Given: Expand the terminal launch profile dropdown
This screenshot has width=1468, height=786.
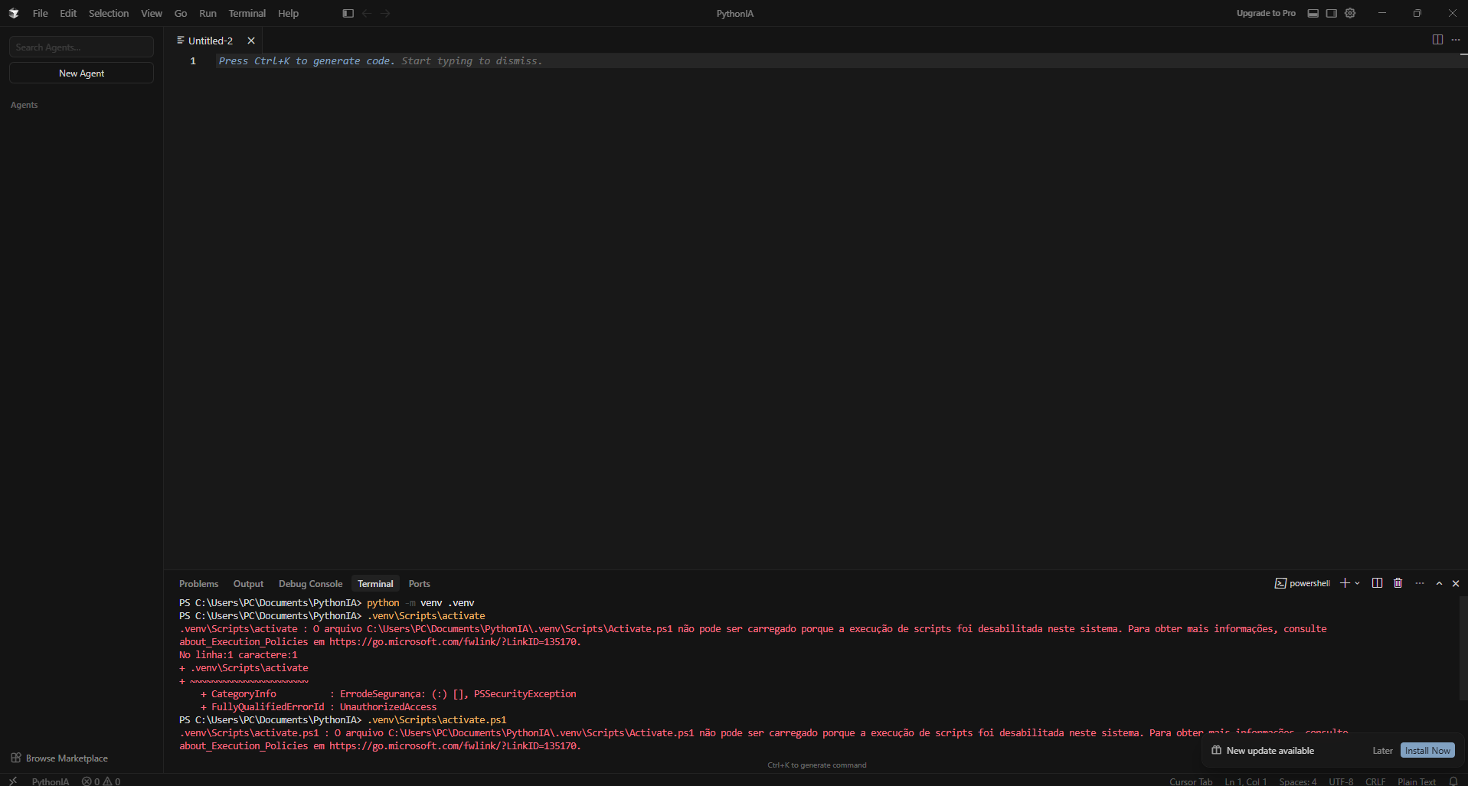Looking at the screenshot, I should click(1358, 583).
